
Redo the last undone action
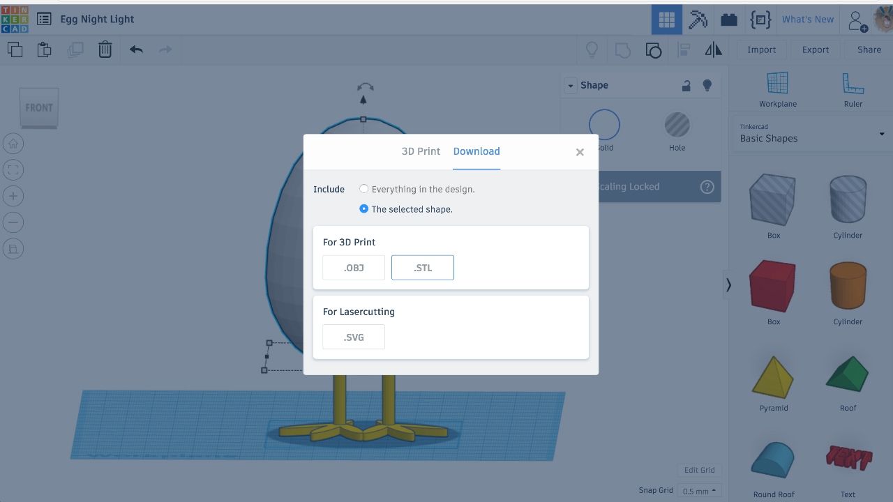tap(165, 50)
